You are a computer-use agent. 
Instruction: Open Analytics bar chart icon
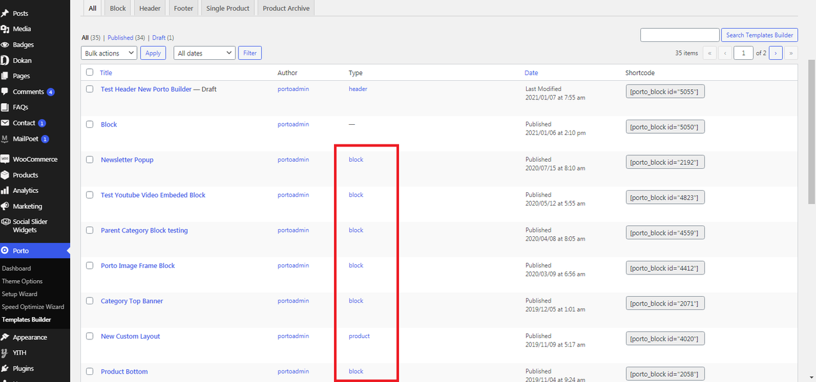coord(5,190)
